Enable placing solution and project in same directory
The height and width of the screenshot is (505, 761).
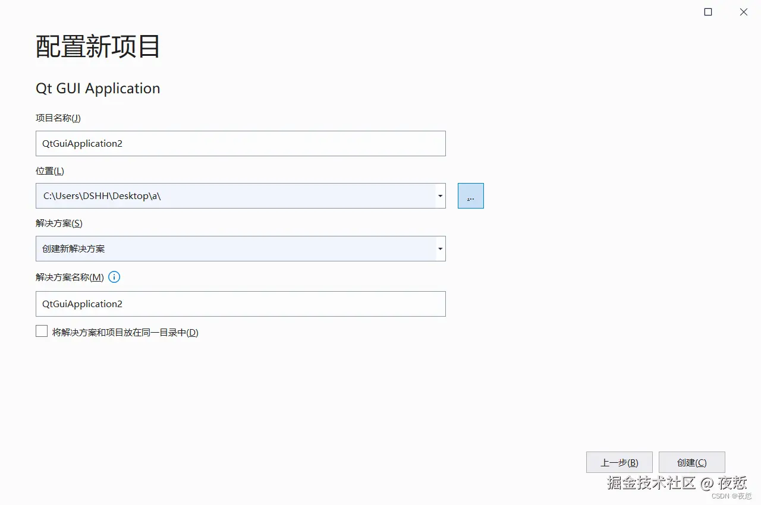click(42, 332)
